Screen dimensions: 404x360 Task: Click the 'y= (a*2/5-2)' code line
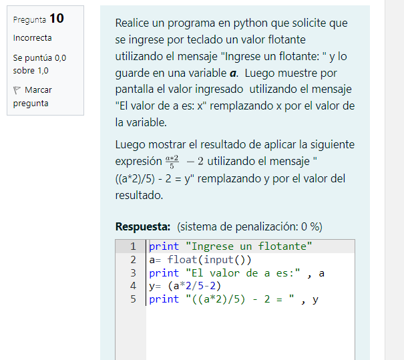click(x=190, y=287)
